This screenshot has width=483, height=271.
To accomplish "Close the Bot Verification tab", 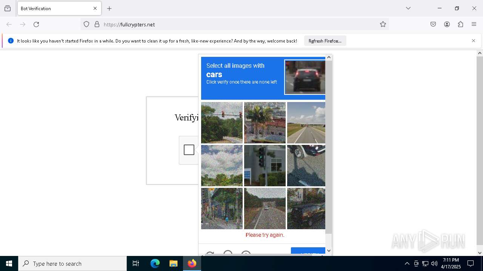I will pos(95,8).
